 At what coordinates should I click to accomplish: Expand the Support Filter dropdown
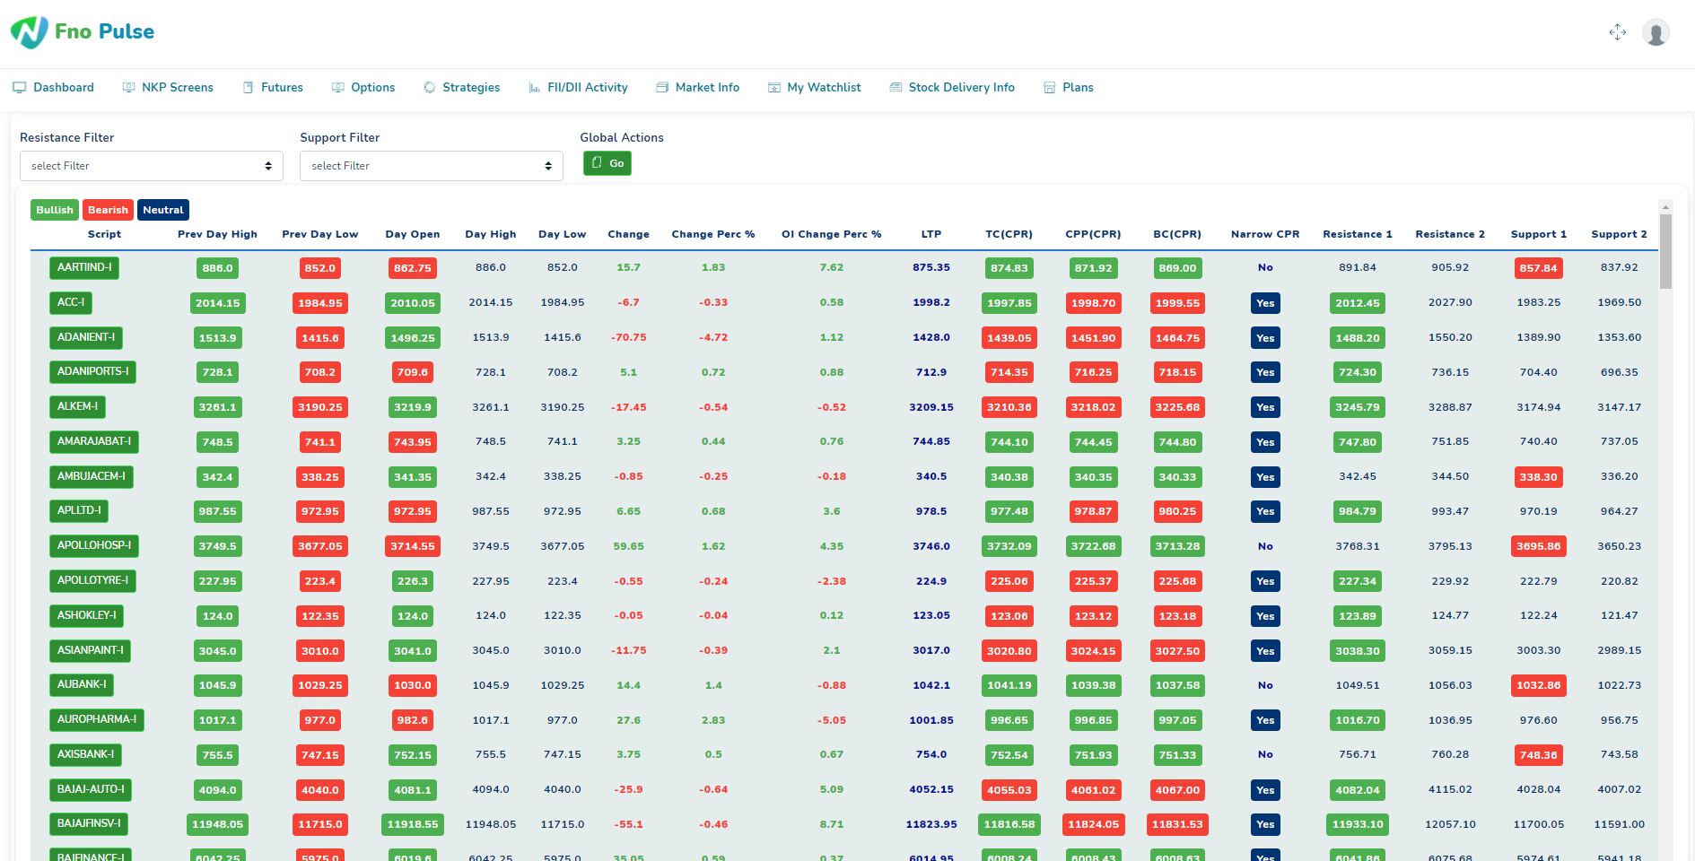432,166
